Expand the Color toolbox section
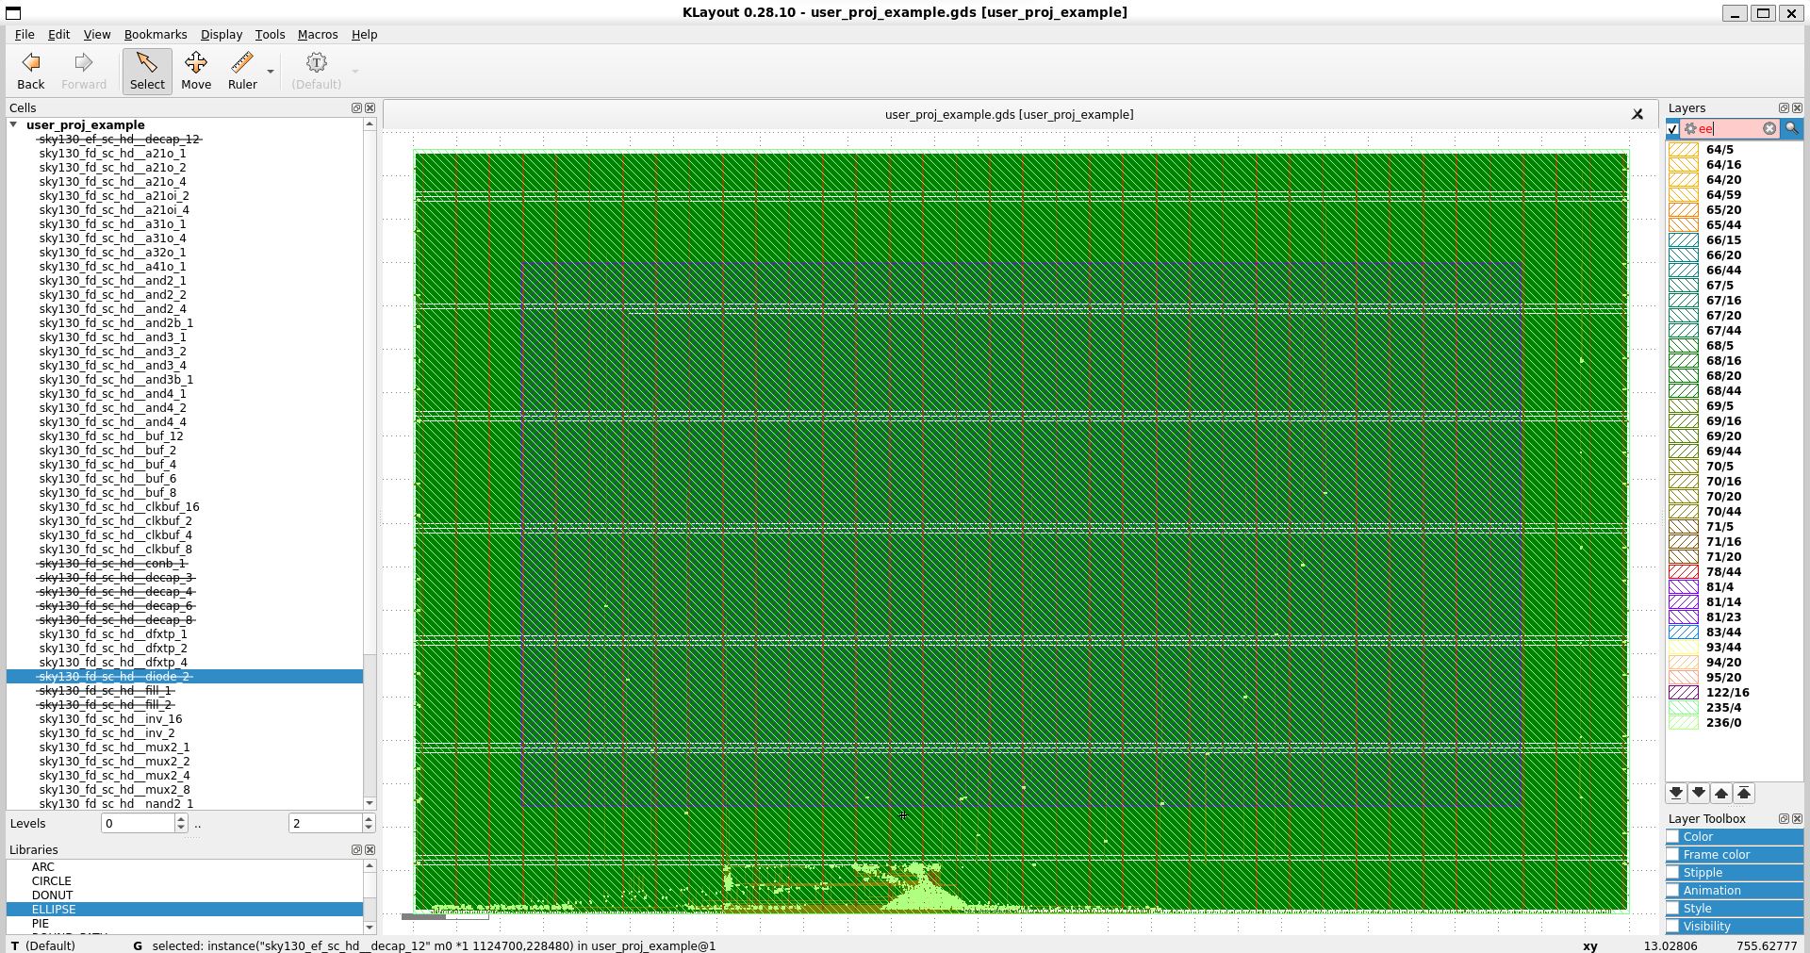This screenshot has width=1810, height=953. click(1735, 837)
